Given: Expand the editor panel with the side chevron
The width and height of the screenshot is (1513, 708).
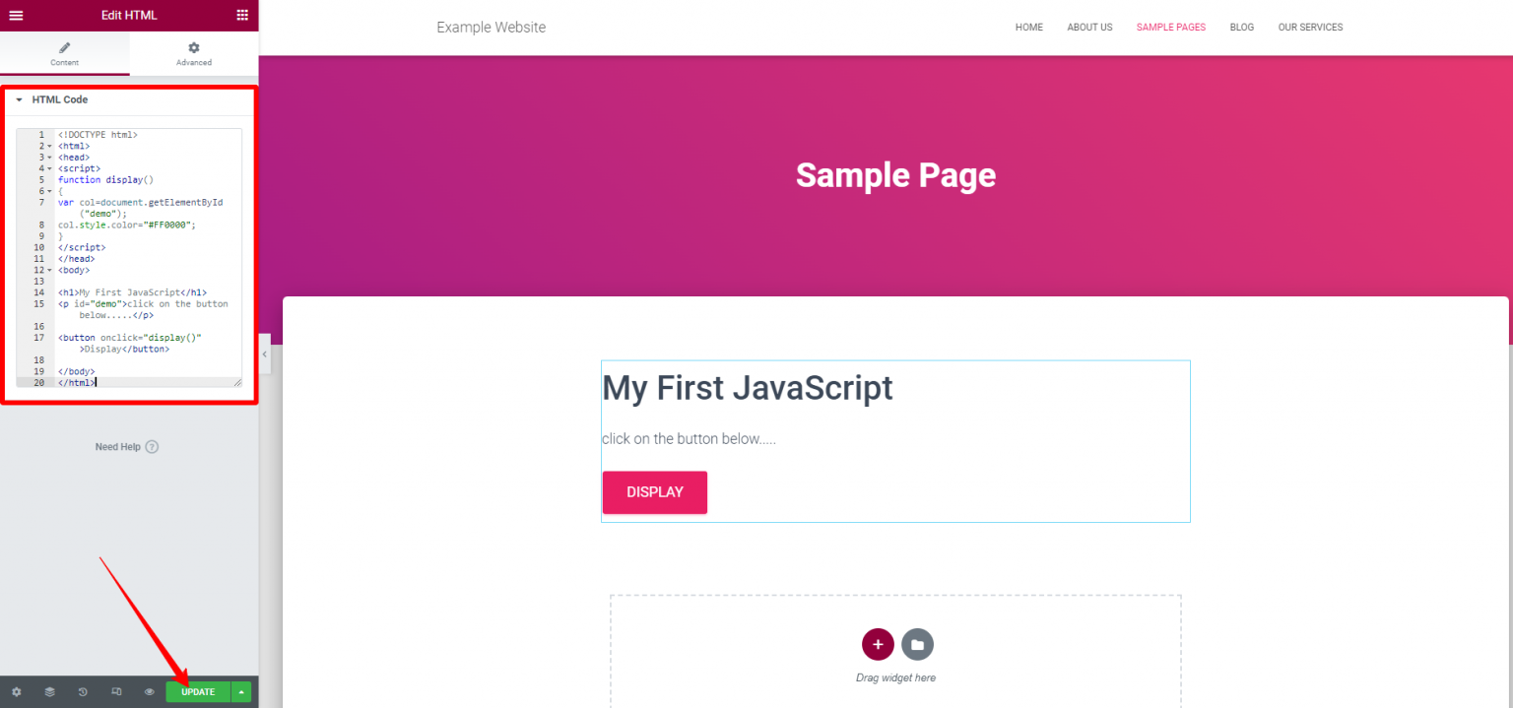Looking at the screenshot, I should (x=263, y=354).
